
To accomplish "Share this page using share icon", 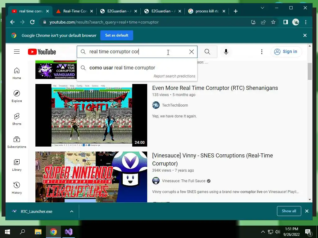I will [x=263, y=22].
